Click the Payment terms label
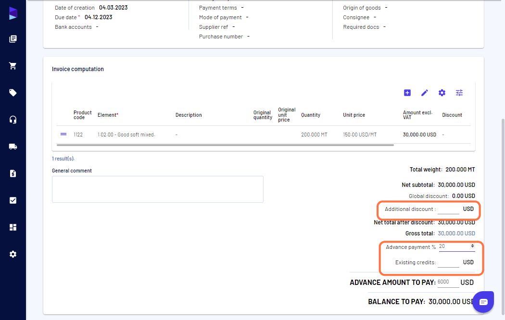Viewport: 505px width, 320px height. point(218,8)
